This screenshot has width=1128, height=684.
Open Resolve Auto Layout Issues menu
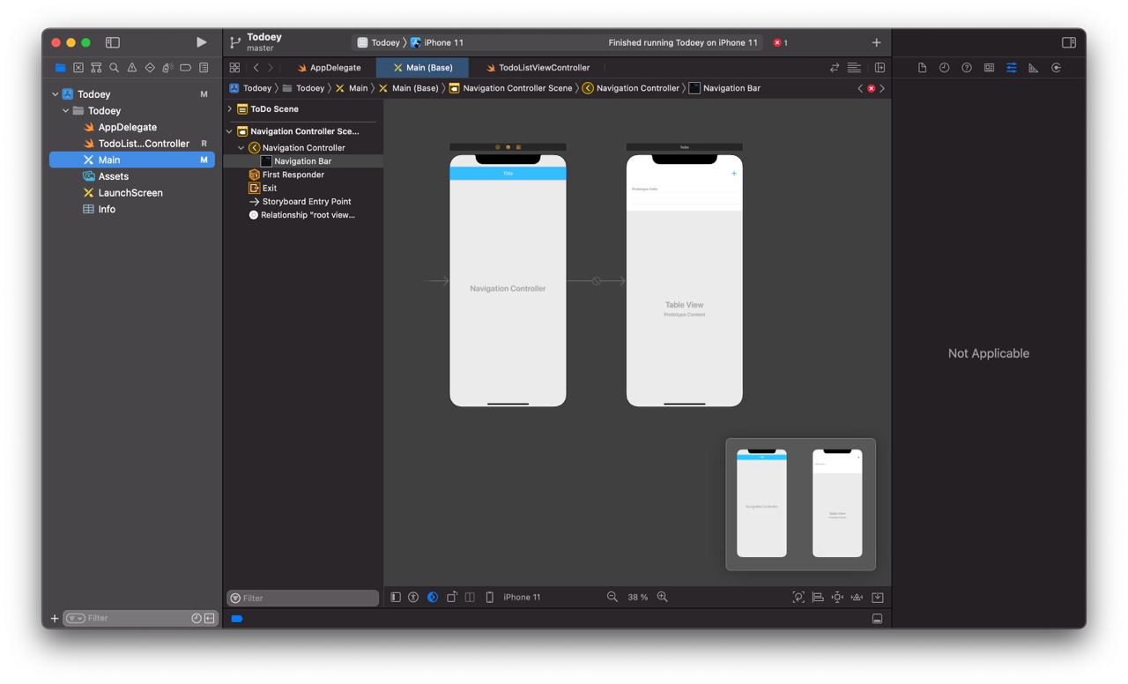[x=857, y=597]
